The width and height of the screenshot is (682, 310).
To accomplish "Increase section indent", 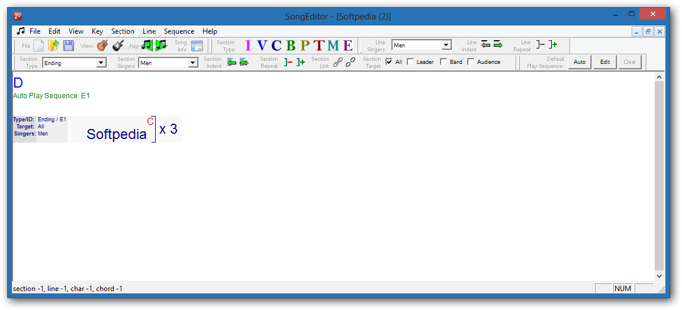I will [x=244, y=62].
